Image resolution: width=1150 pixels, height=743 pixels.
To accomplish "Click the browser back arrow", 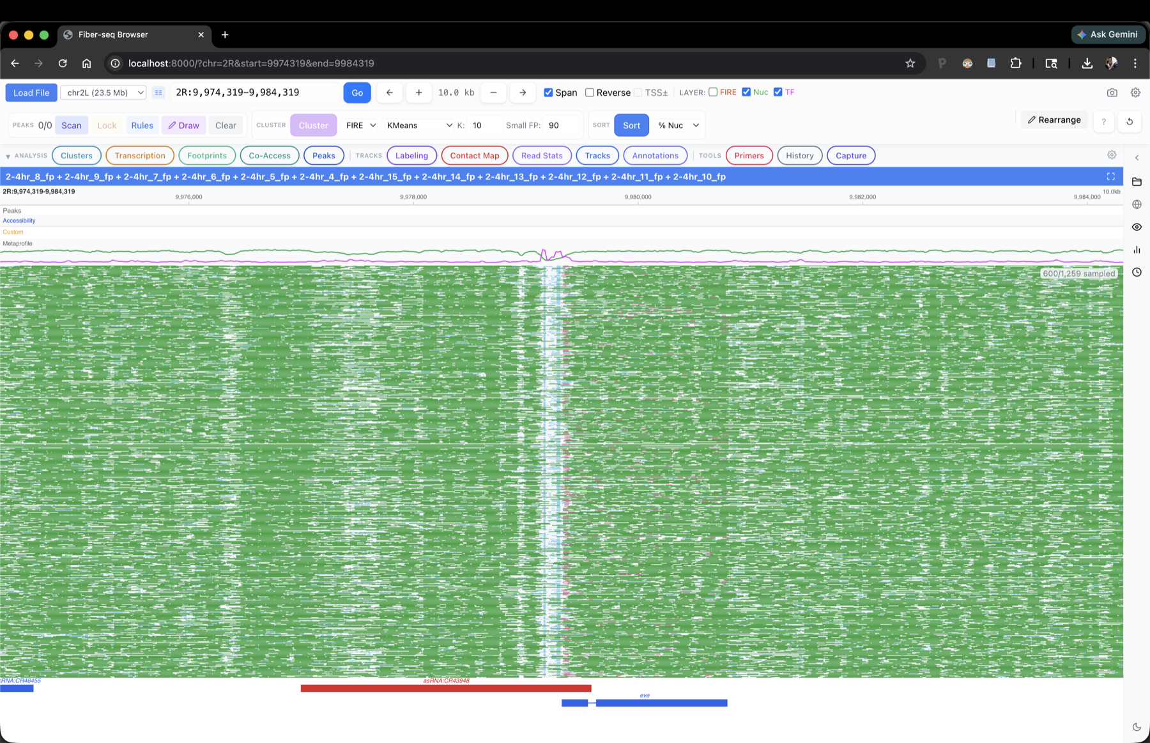I will click(15, 63).
